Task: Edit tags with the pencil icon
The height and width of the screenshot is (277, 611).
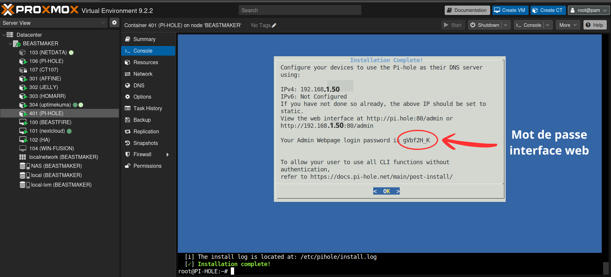Action: click(x=274, y=25)
